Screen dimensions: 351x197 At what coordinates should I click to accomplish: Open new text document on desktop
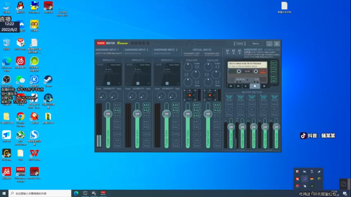click(x=284, y=7)
